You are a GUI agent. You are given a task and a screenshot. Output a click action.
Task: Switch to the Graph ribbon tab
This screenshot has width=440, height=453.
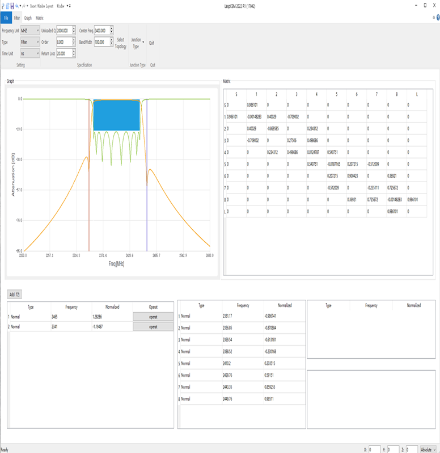[27, 18]
